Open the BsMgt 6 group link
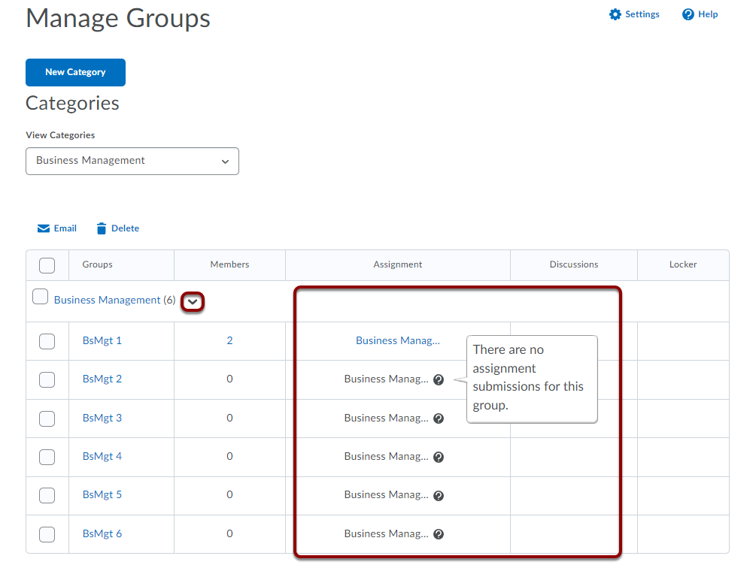756x568 pixels. coord(102,533)
